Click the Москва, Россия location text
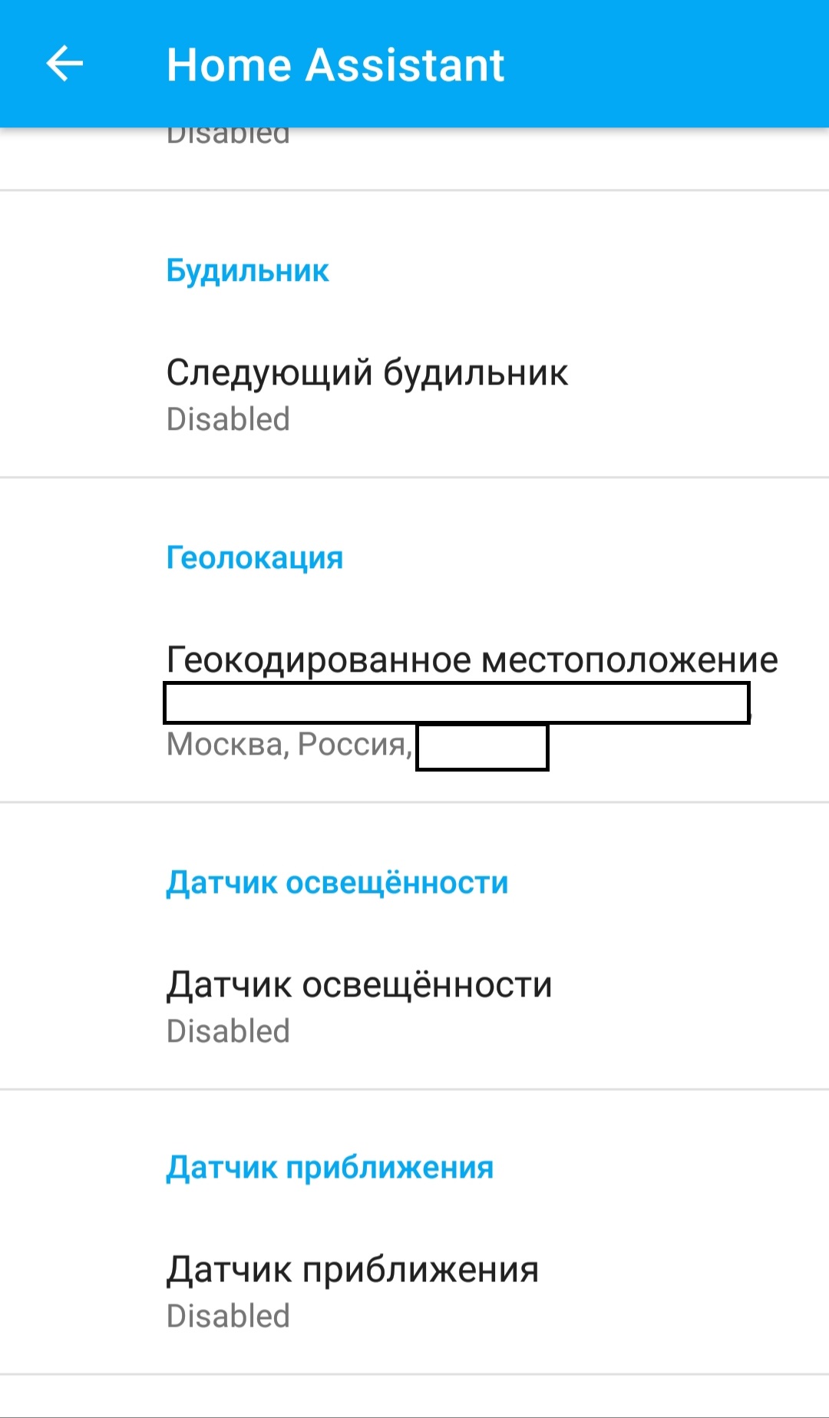The image size is (829, 1418). [x=288, y=745]
